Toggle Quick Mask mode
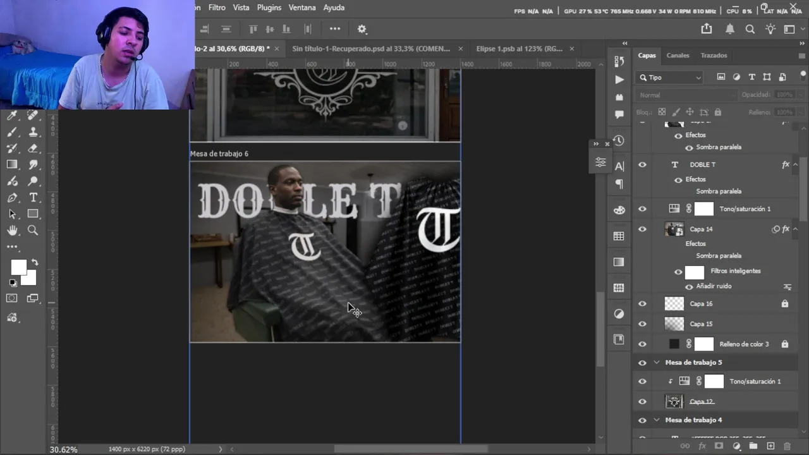 (12, 298)
